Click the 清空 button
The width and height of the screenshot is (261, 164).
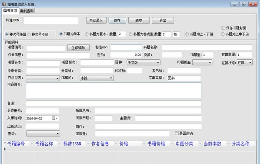[x=139, y=20]
